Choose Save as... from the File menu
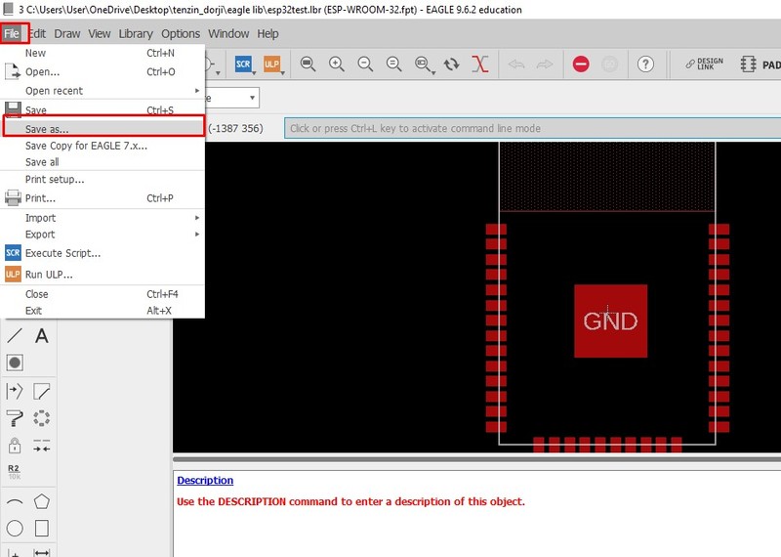781x557 pixels. click(x=103, y=129)
